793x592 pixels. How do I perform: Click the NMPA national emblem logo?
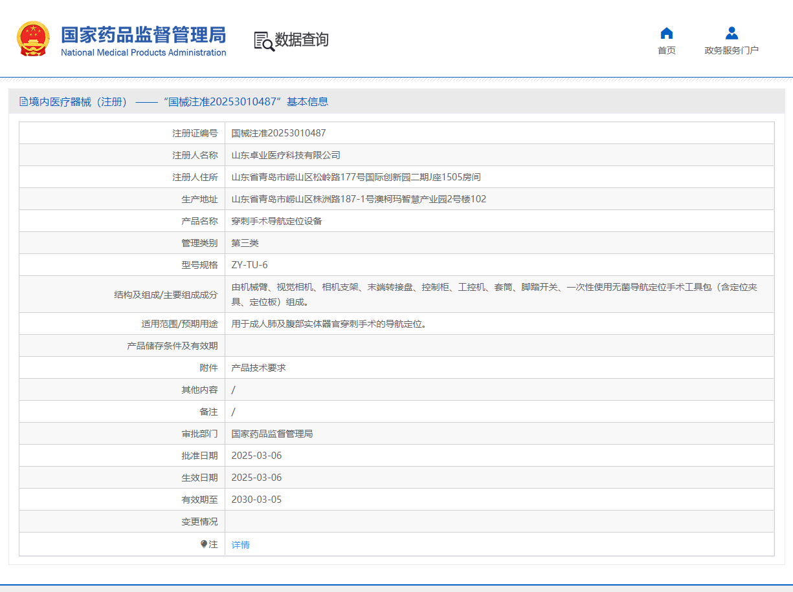coord(33,39)
